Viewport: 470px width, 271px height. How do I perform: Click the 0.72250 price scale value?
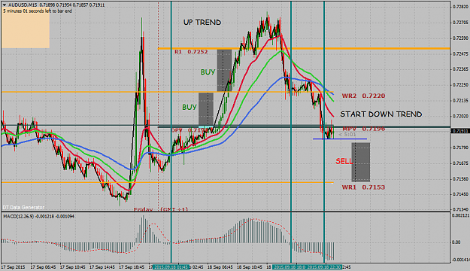[460, 85]
